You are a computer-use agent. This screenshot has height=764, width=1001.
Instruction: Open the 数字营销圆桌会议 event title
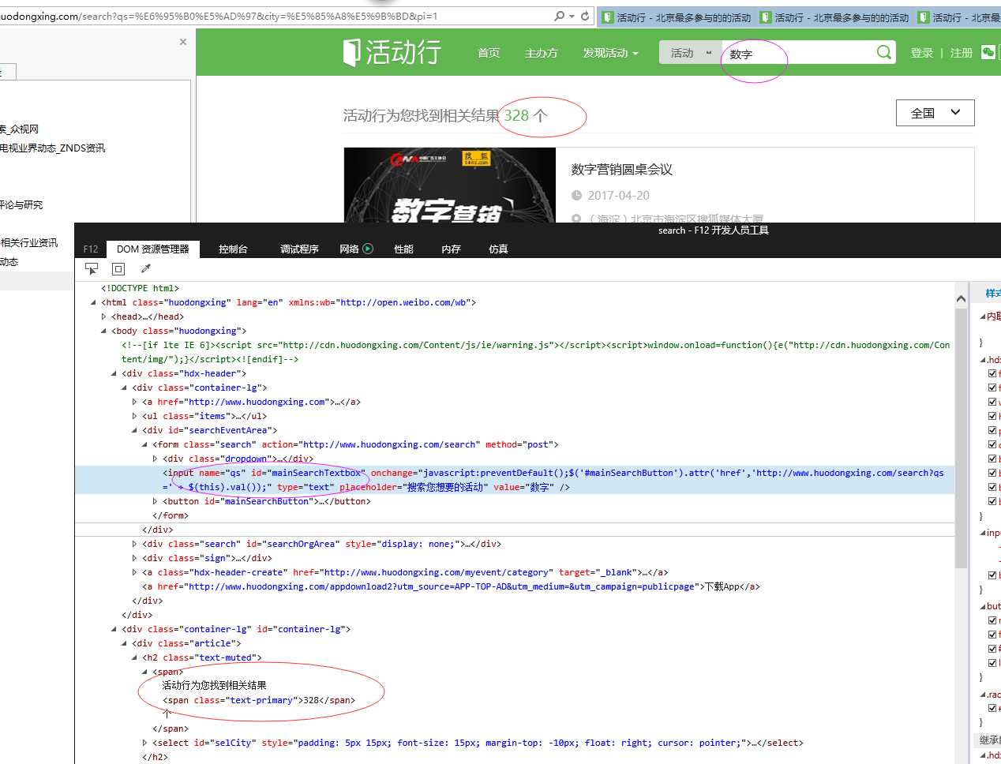point(622,169)
